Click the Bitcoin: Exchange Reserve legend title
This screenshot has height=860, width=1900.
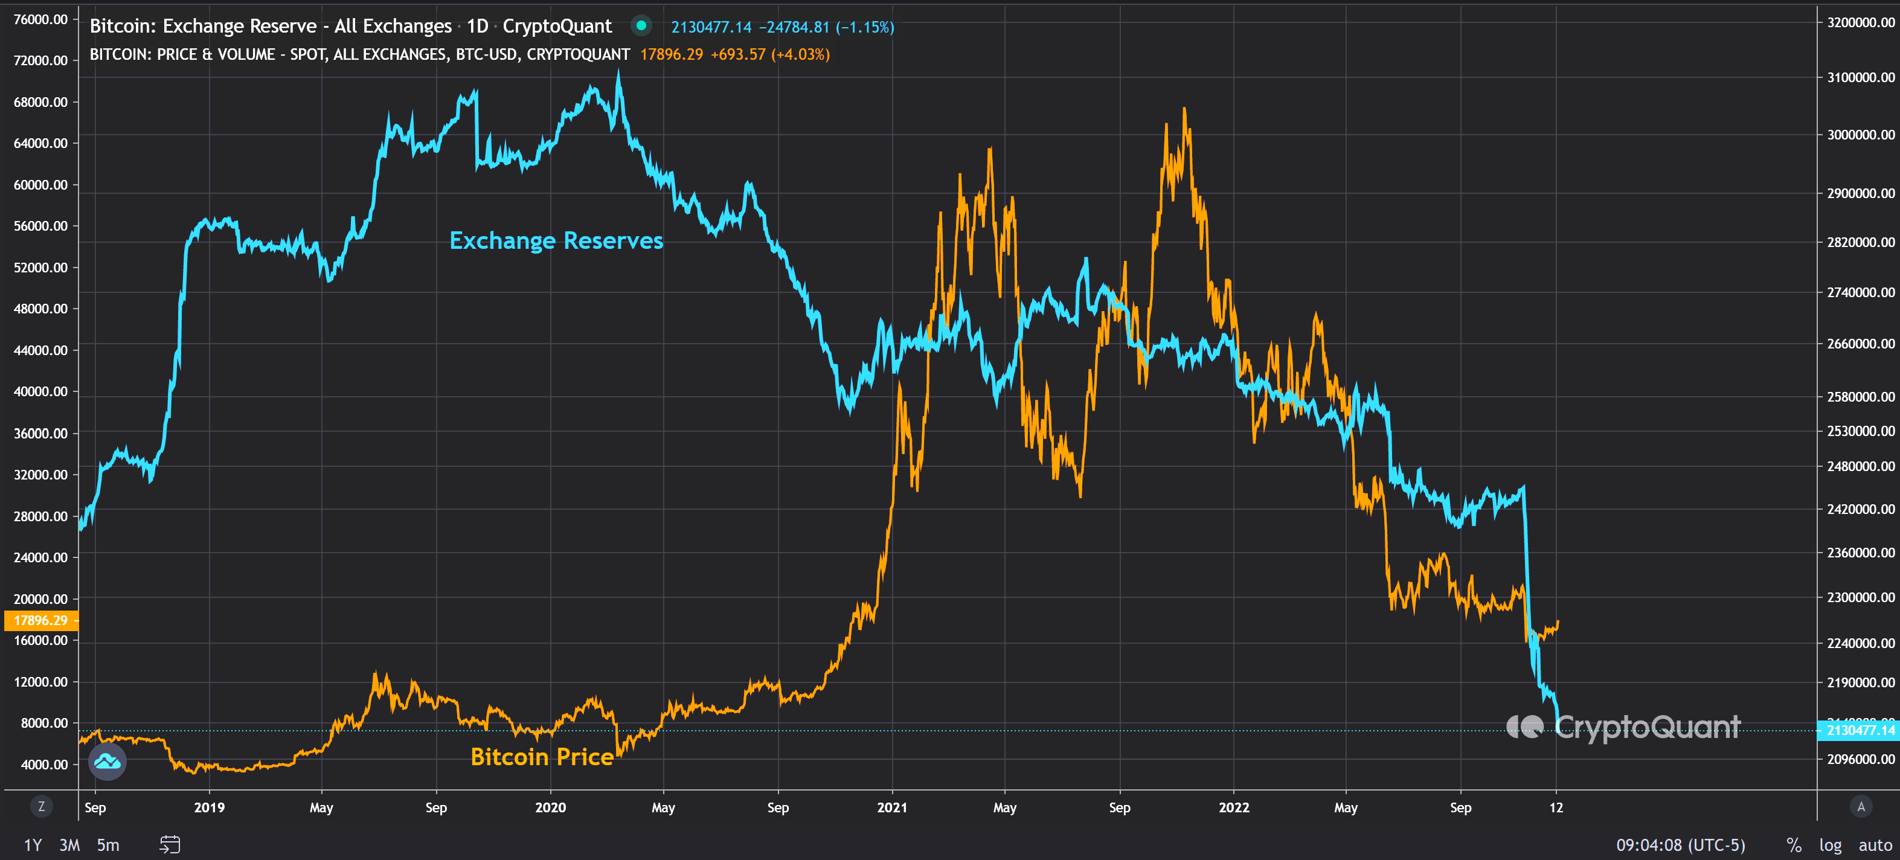click(x=270, y=26)
